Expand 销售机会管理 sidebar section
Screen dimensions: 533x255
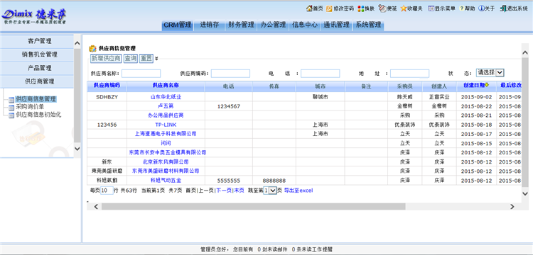[37, 55]
